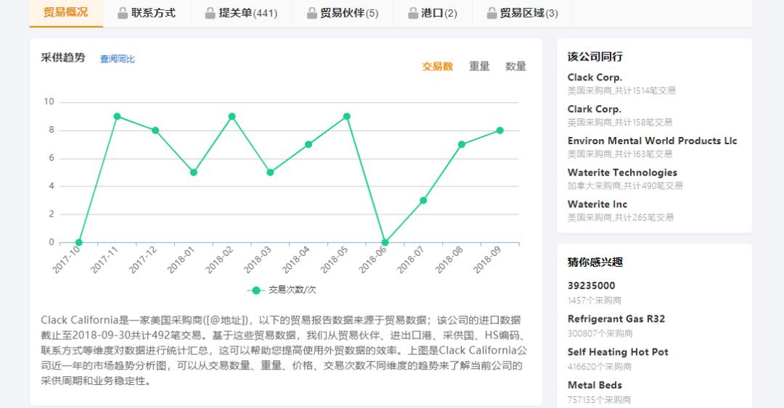This screenshot has height=408, width=784.
Task: Click the 猜你感兴趣 heading
Action: (595, 262)
